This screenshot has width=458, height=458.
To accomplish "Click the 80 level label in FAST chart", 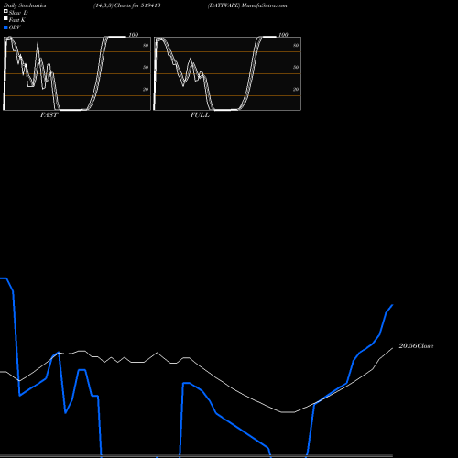I will (146, 45).
